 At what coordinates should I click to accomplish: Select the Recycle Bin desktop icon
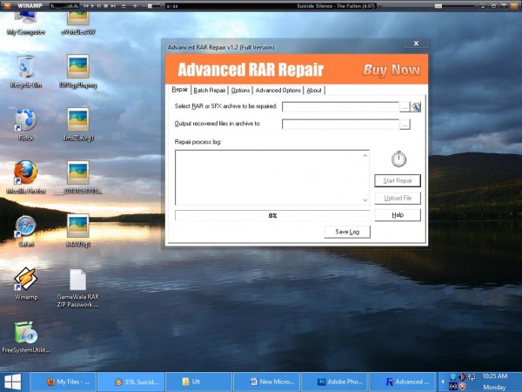pos(25,71)
